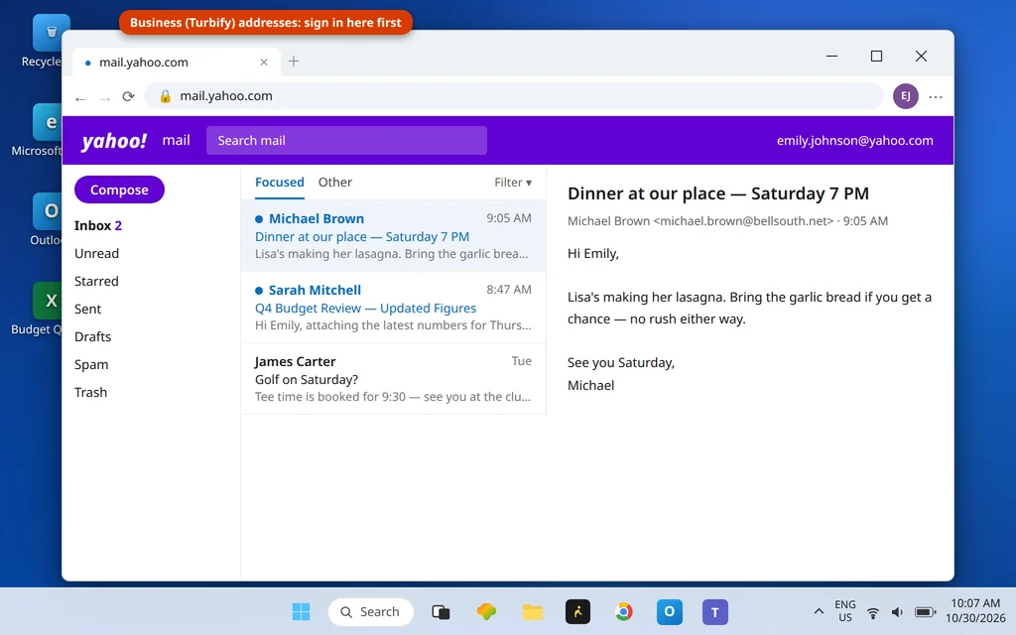Show Unread messages folder

(96, 253)
